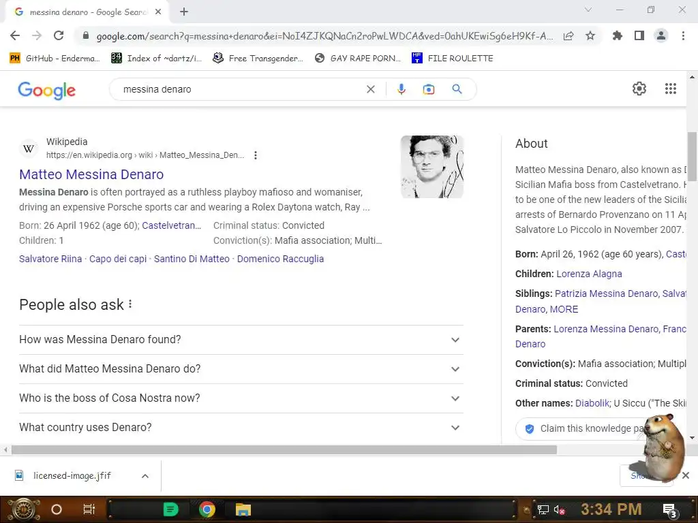Open the tab search dropdown arrow
Screen dimensions: 698x523
click(x=588, y=10)
